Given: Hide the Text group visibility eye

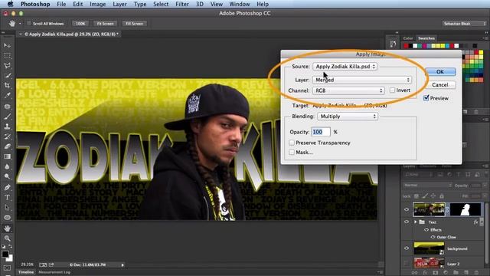Looking at the screenshot, I should (407, 222).
